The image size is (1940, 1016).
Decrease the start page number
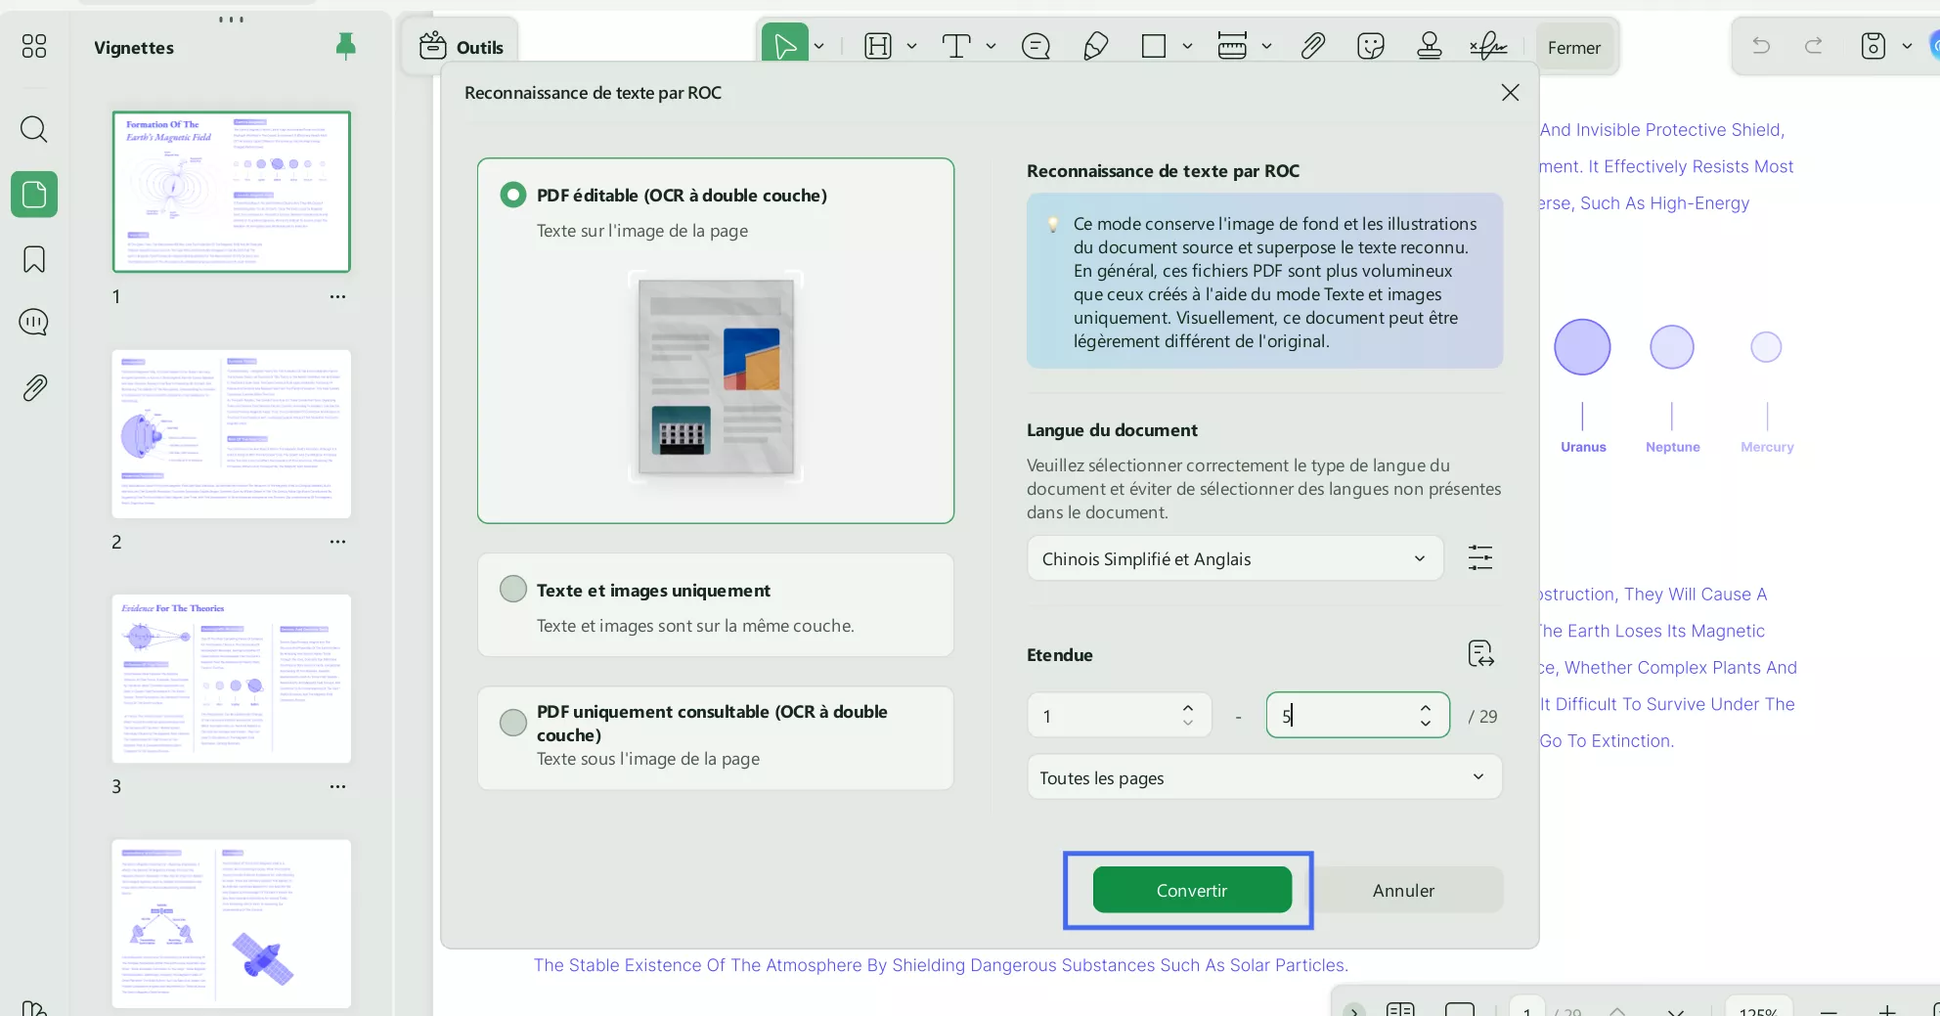pyautogui.click(x=1188, y=724)
